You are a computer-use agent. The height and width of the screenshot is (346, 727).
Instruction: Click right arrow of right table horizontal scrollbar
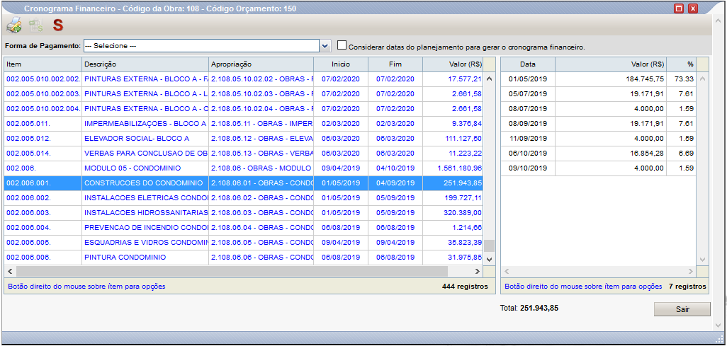(691, 272)
